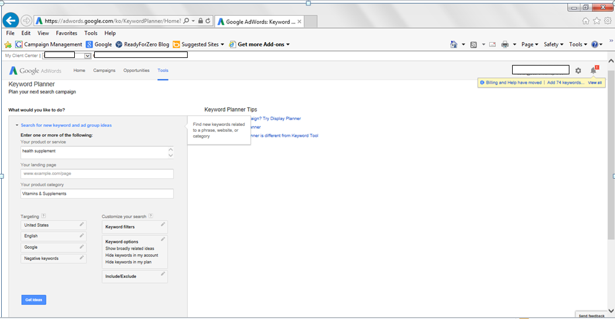Open the command bar Tools dropdown
Viewport: 615px width, 319px height.
[578, 44]
